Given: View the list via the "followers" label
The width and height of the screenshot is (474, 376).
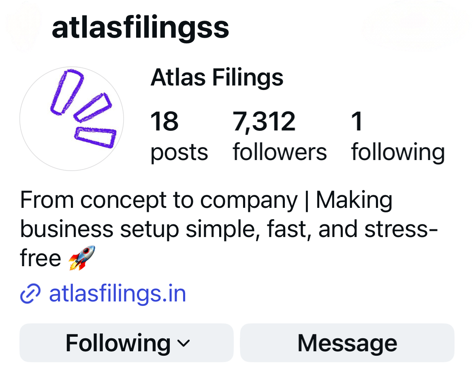Looking at the screenshot, I should coord(280,153).
